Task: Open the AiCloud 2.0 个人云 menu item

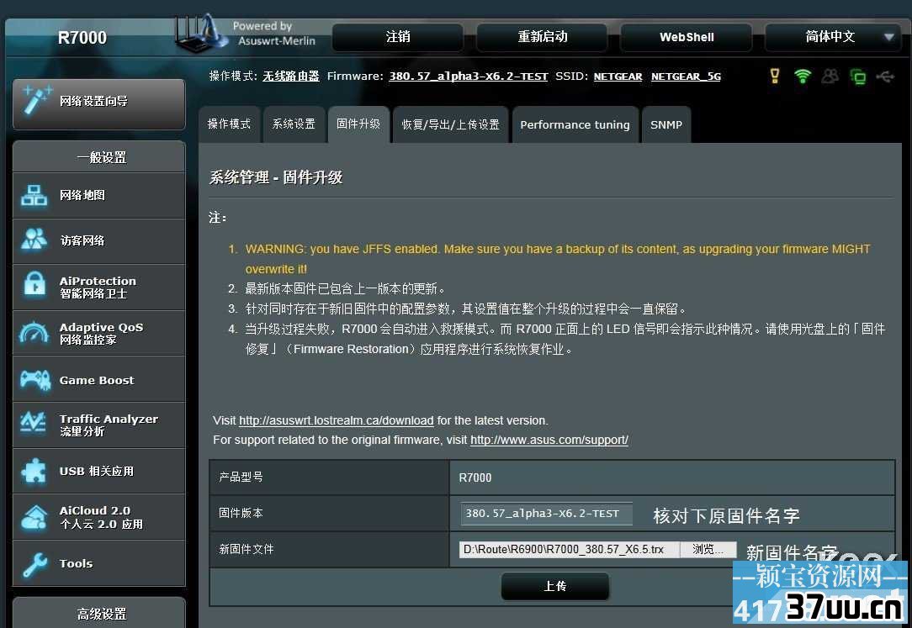Action: coord(99,517)
